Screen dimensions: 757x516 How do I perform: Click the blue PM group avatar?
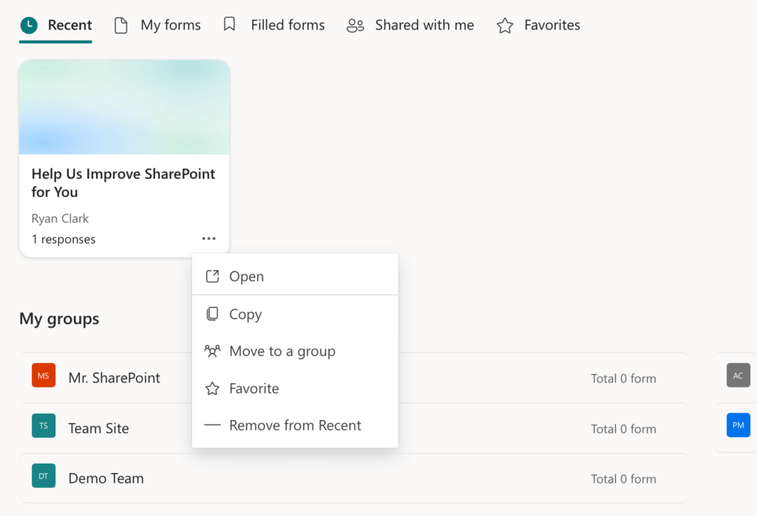click(x=739, y=425)
